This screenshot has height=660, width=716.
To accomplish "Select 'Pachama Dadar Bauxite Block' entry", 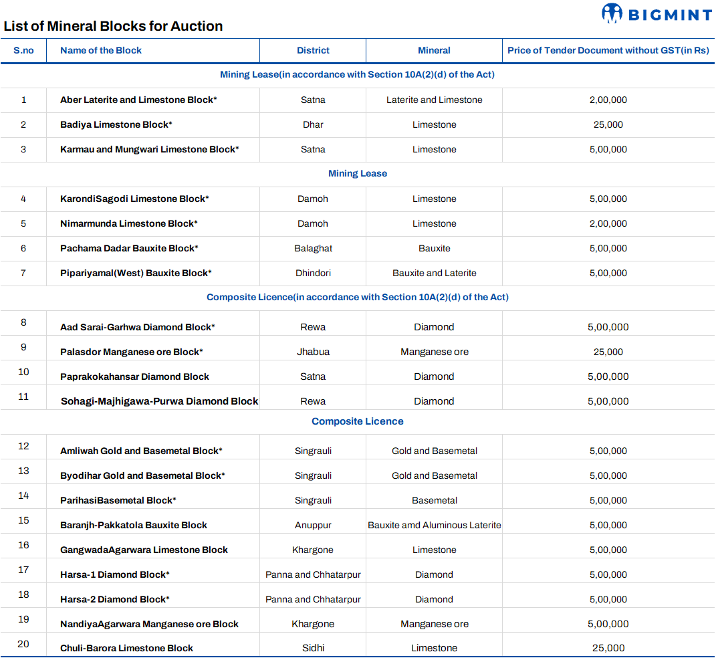I will pyautogui.click(x=129, y=248).
